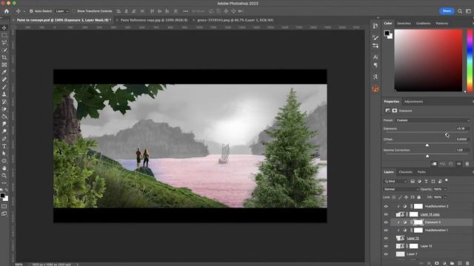
Task: Select the Eraser tool
Action: [x=4, y=109]
